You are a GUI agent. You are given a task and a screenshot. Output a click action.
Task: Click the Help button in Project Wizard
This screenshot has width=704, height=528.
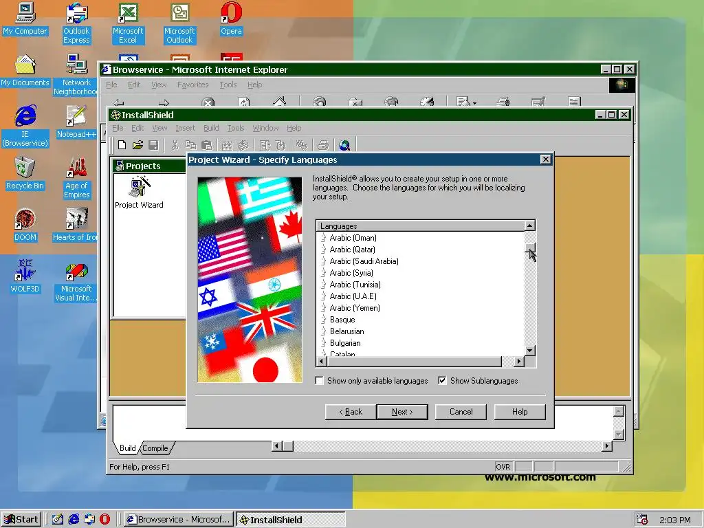520,412
